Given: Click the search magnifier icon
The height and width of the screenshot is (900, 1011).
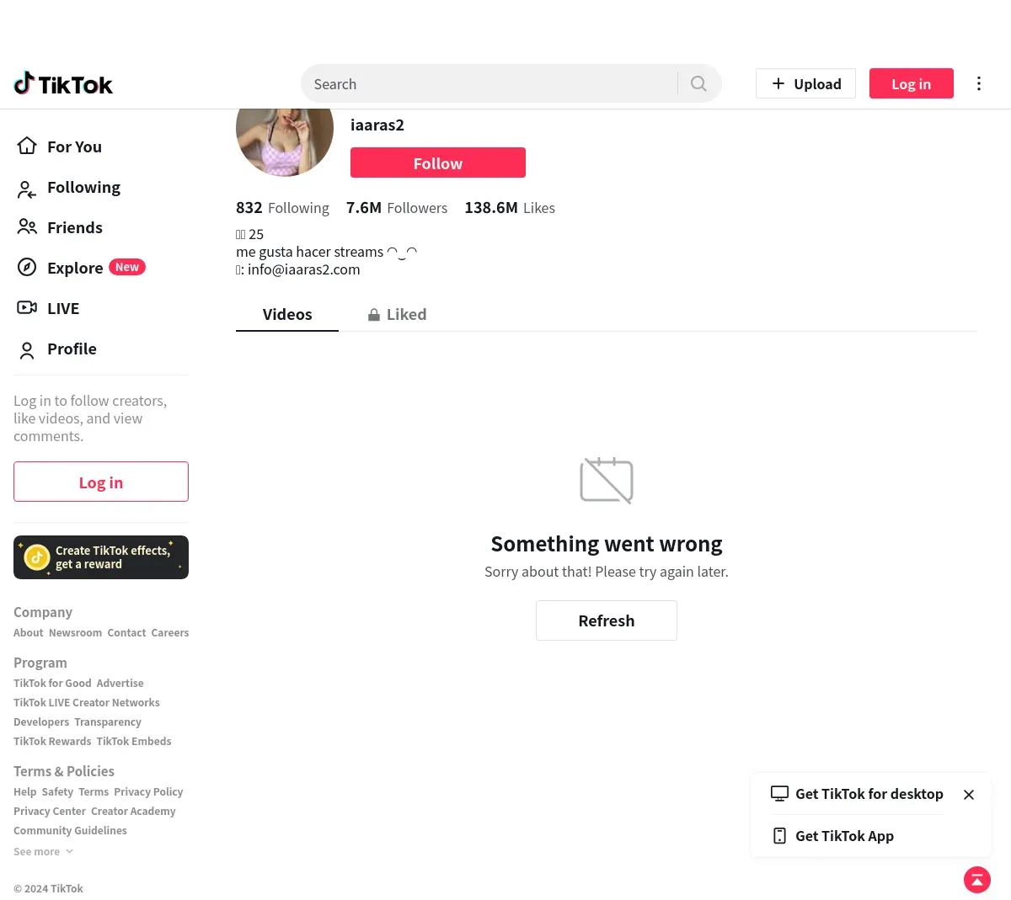Looking at the screenshot, I should (x=698, y=83).
